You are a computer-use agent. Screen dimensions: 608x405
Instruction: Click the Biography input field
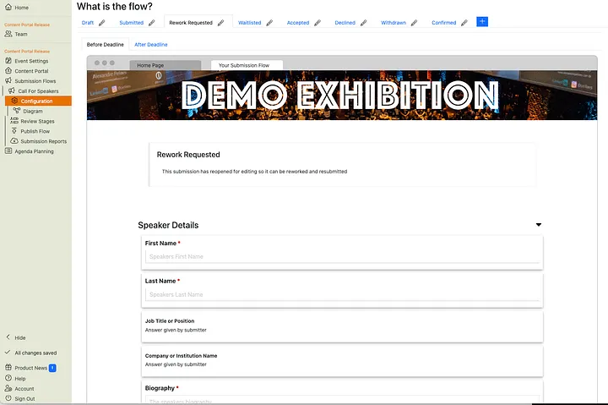pyautogui.click(x=342, y=400)
